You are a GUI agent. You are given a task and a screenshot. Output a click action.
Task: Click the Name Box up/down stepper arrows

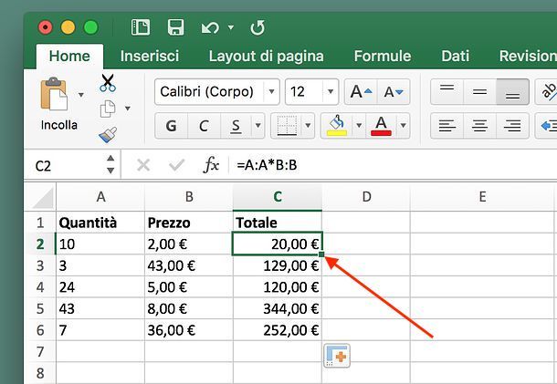tap(110, 165)
